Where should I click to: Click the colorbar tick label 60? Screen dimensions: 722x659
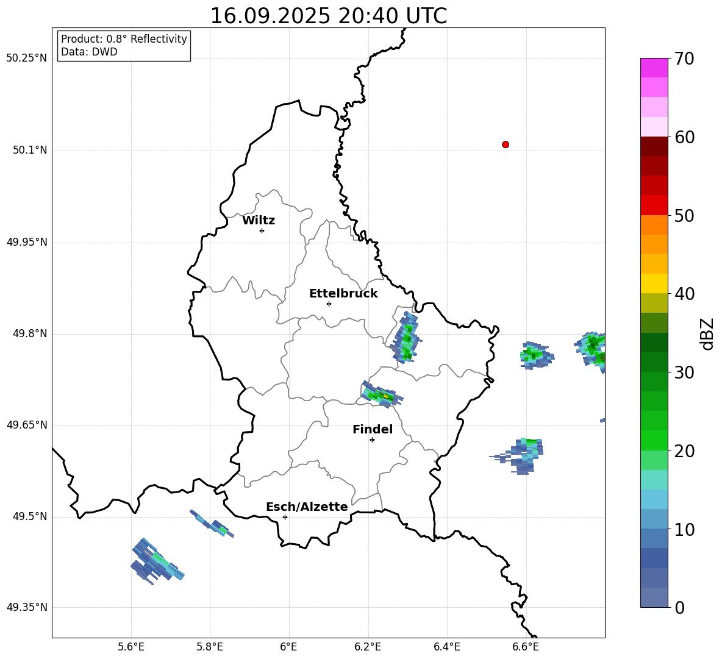coord(684,137)
